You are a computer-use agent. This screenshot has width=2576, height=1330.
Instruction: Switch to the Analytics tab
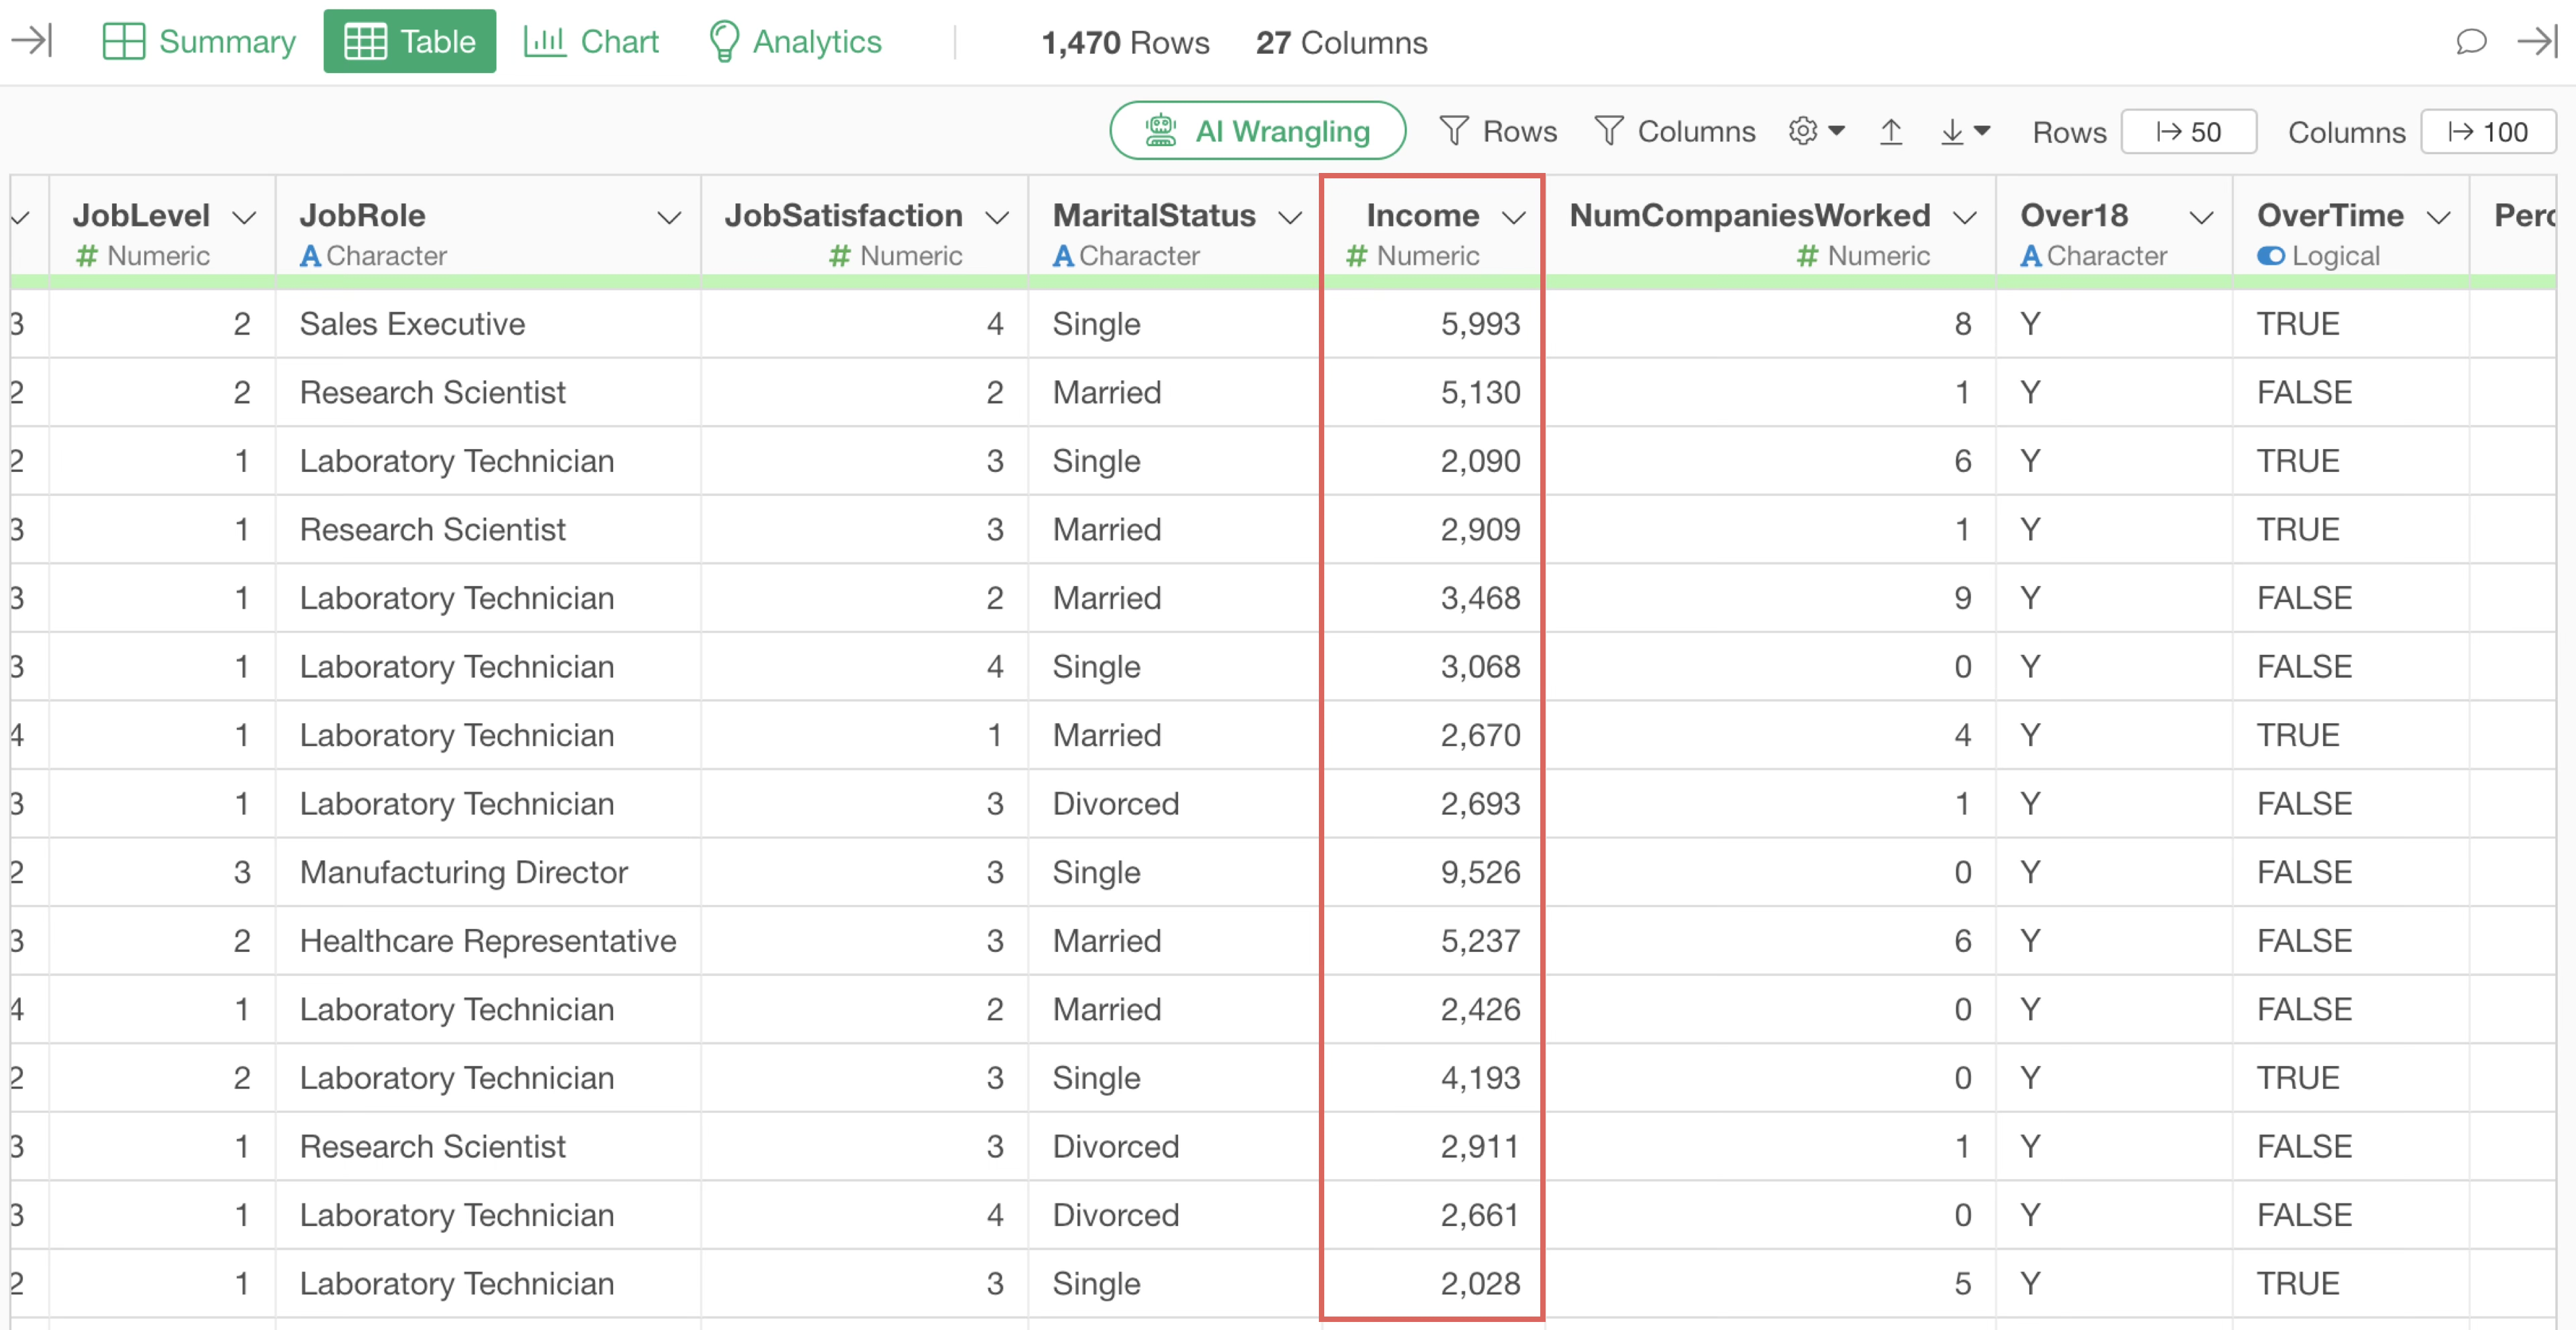pos(795,41)
